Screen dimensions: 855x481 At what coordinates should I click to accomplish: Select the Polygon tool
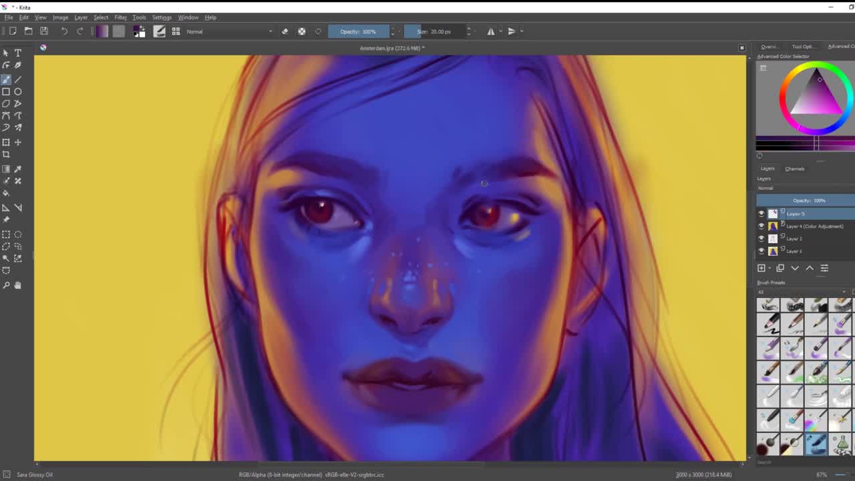(6, 104)
